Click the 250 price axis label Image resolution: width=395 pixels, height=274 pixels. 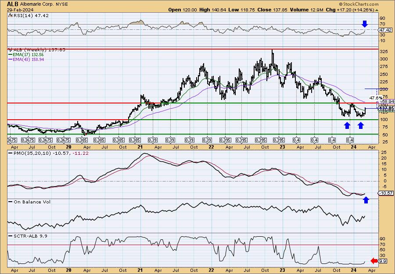click(384, 74)
